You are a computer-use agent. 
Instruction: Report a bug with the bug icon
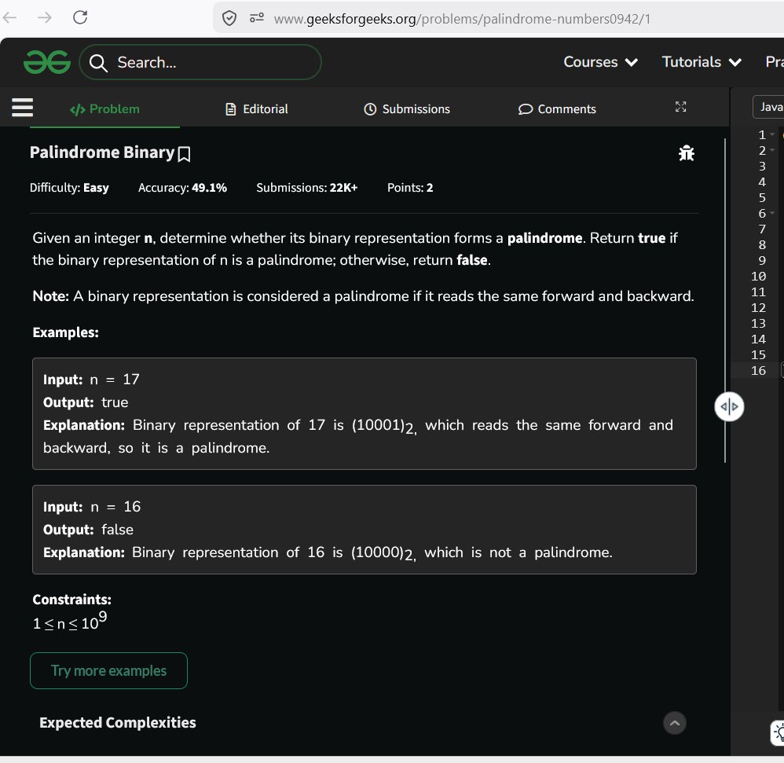click(x=686, y=153)
